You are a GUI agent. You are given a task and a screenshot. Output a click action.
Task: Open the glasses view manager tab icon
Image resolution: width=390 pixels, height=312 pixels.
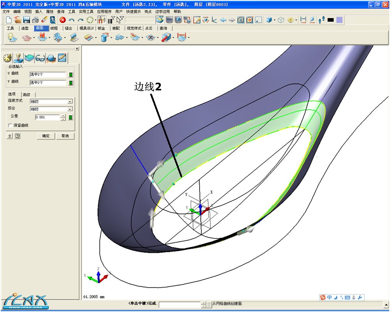click(40, 58)
